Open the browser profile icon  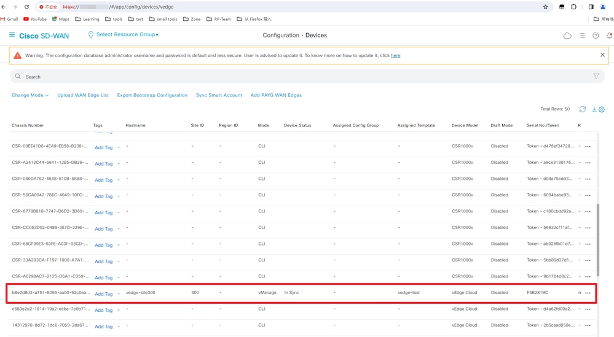click(603, 7)
